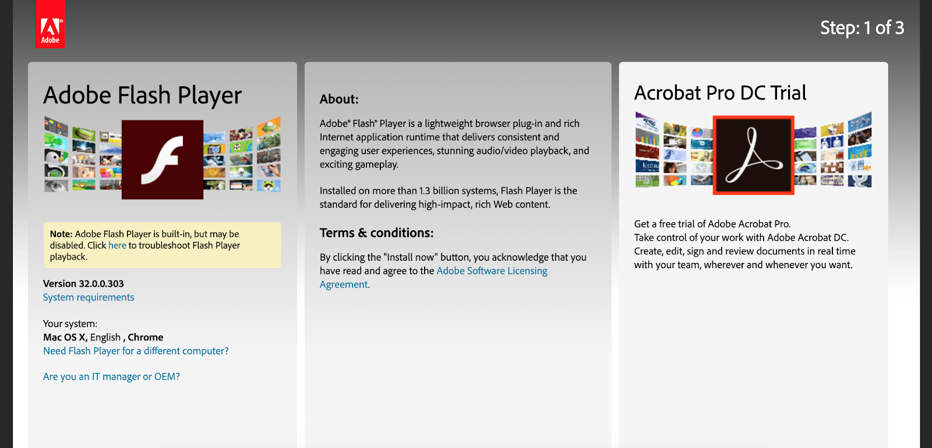Click thumbnail collage right of Acrobat icon

pyautogui.click(x=833, y=150)
